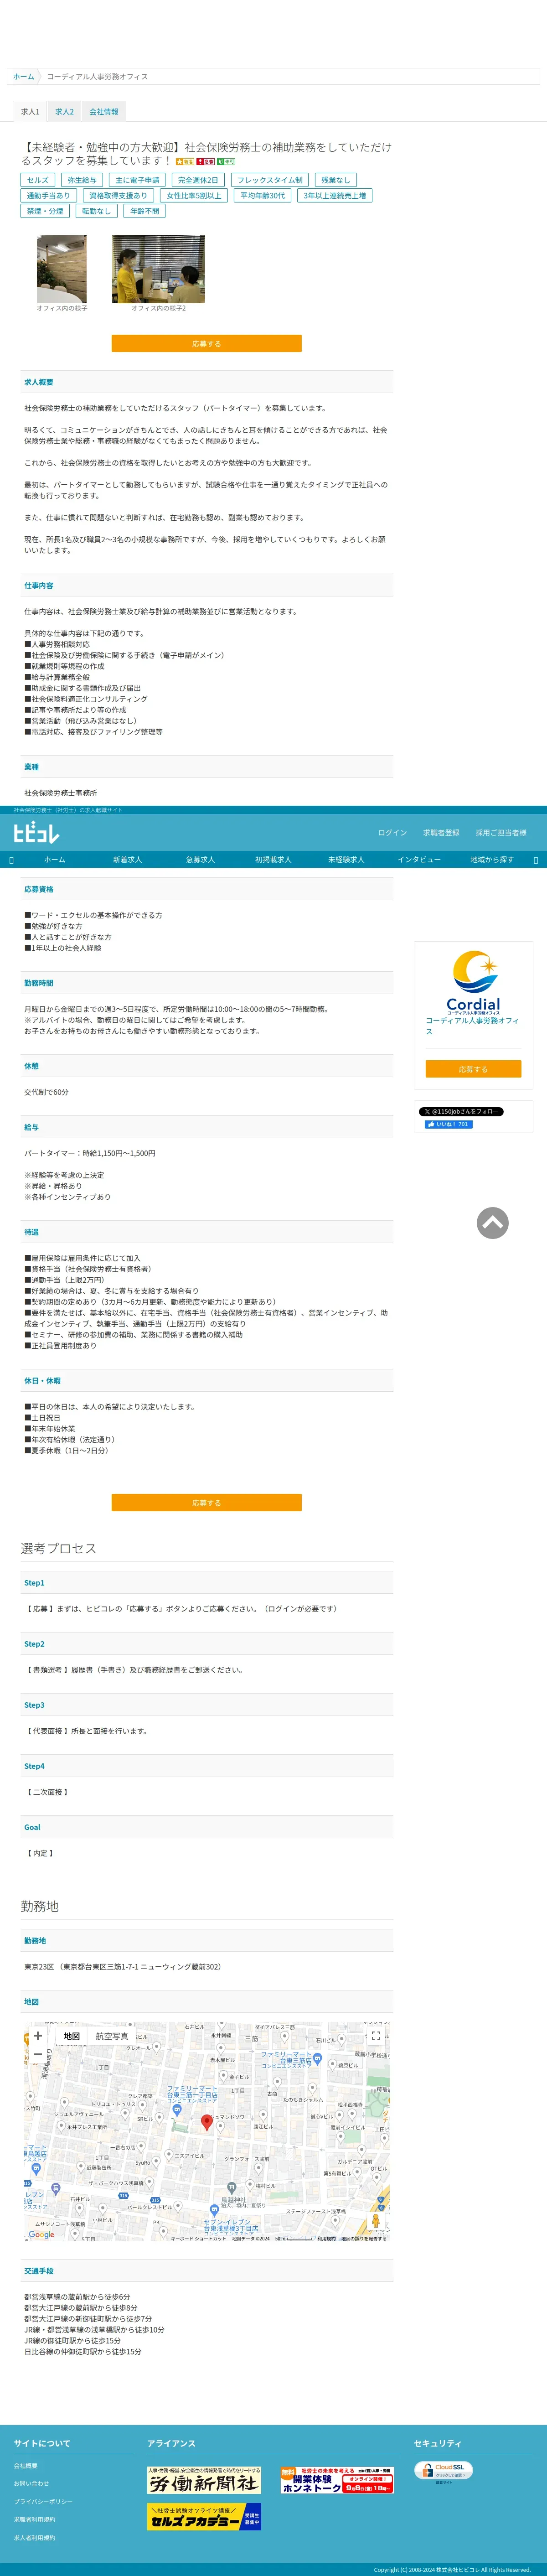Open 採用ご担当者様 in the header
The height and width of the screenshot is (2576, 547).
pyautogui.click(x=501, y=833)
